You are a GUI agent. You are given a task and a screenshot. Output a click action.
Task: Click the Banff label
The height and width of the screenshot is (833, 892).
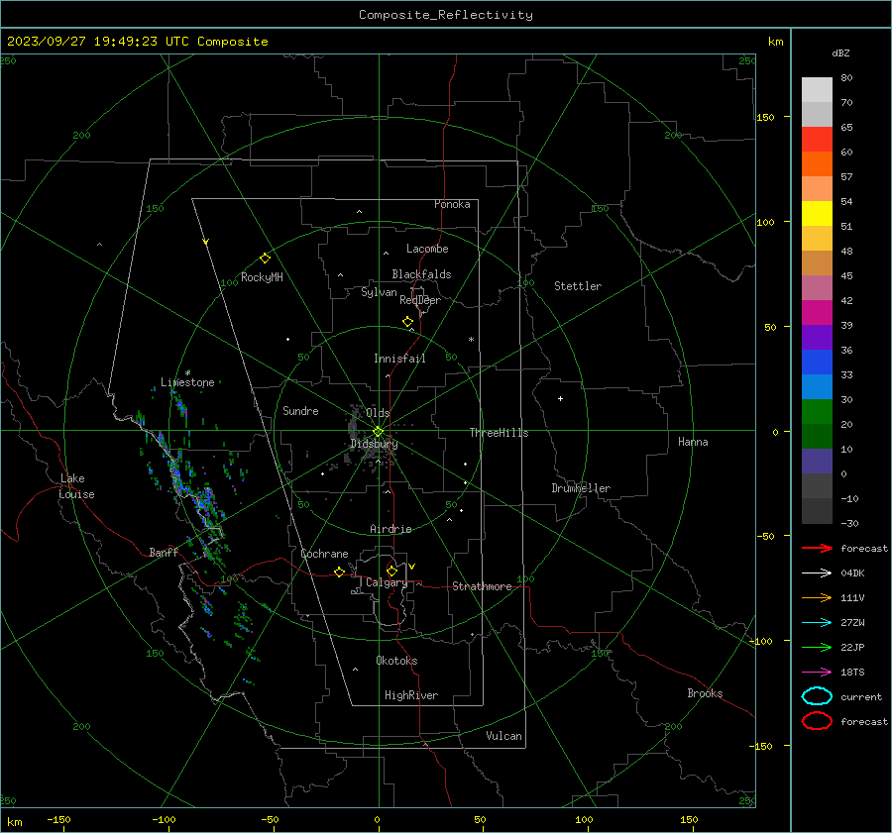pyautogui.click(x=164, y=553)
